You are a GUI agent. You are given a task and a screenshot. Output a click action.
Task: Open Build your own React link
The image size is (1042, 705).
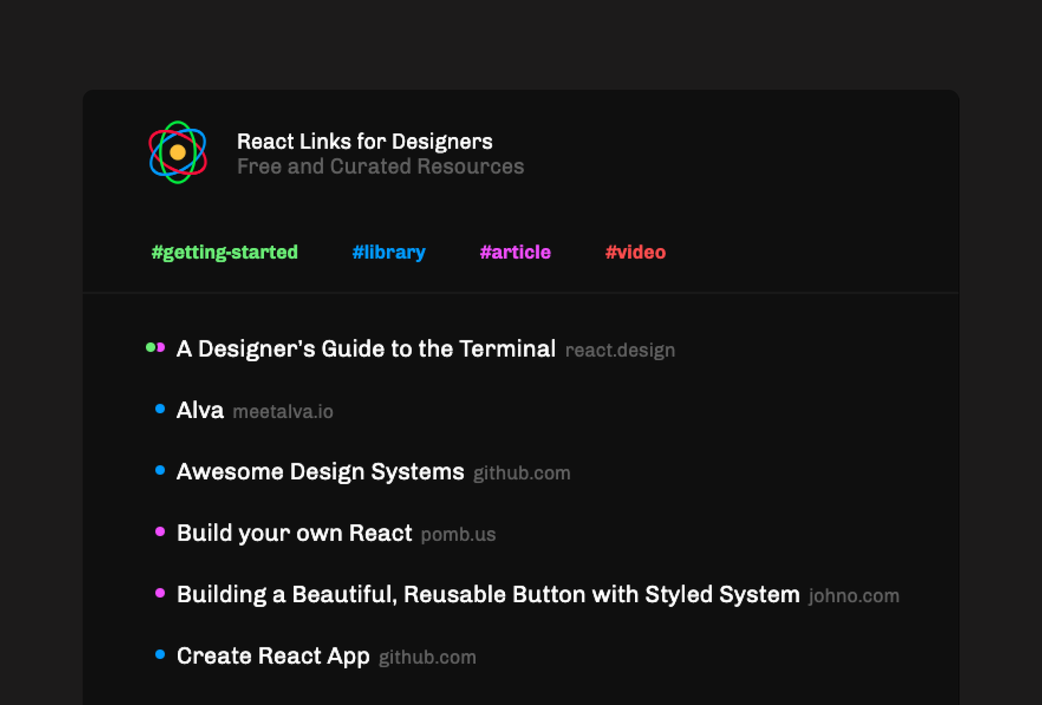point(295,533)
